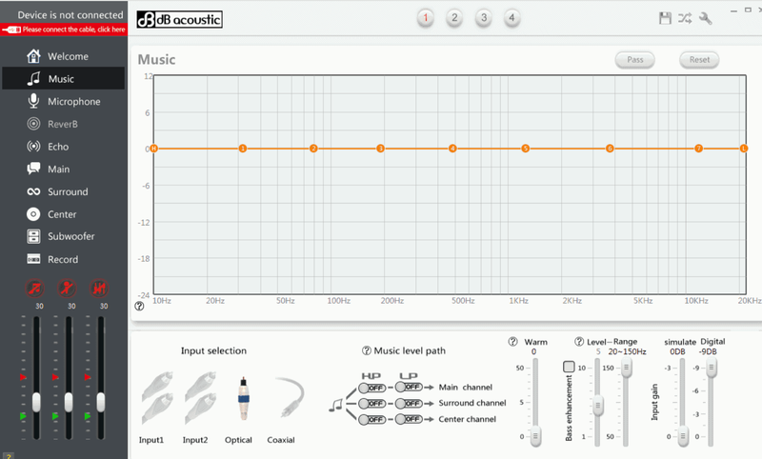
Task: Enable the Bass enhancement checkbox
Action: [569, 367]
